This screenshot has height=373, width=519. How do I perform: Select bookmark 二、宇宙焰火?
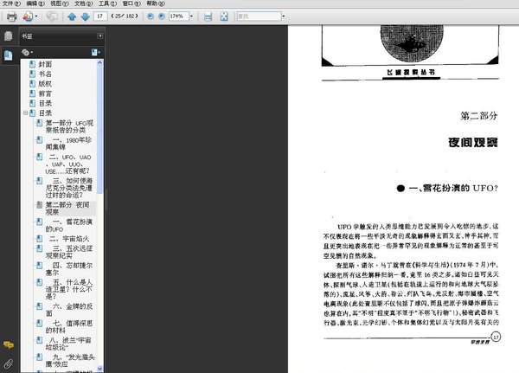[69, 239]
